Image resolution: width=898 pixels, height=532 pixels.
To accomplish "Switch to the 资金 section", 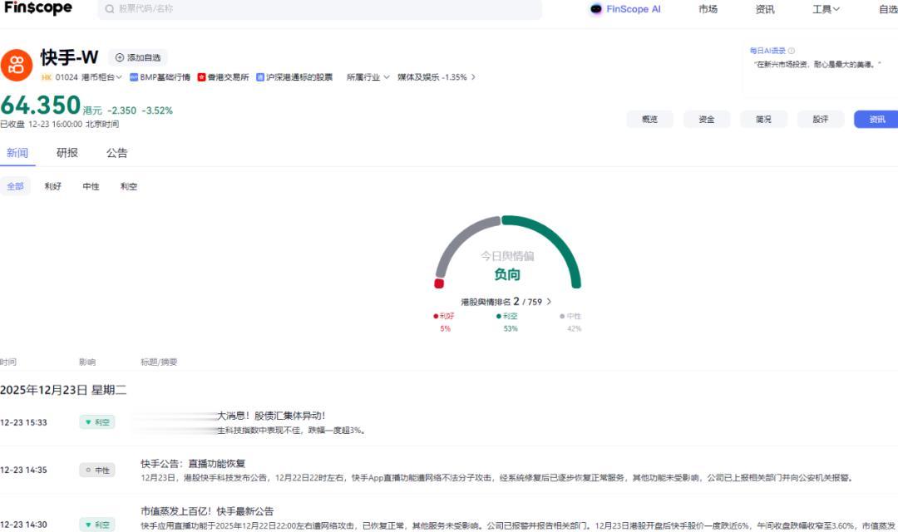I will [706, 119].
